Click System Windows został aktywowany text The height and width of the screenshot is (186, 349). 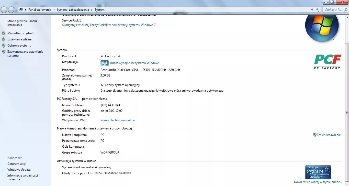tap(87, 167)
